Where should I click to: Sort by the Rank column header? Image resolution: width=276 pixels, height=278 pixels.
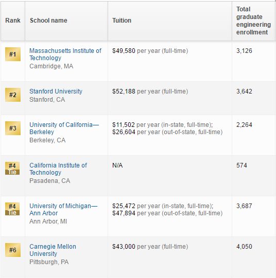[13, 21]
